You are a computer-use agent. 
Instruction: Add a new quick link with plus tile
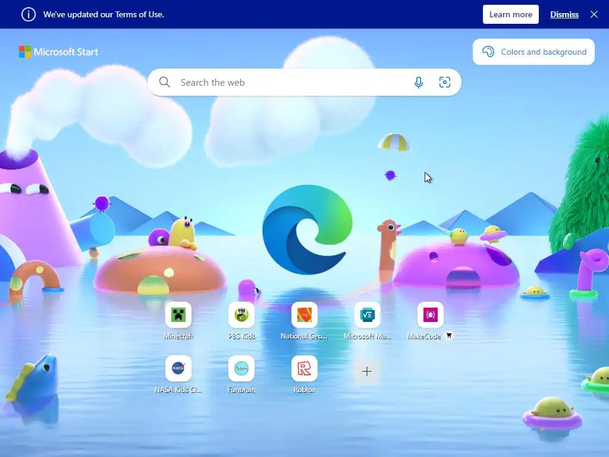coord(366,371)
